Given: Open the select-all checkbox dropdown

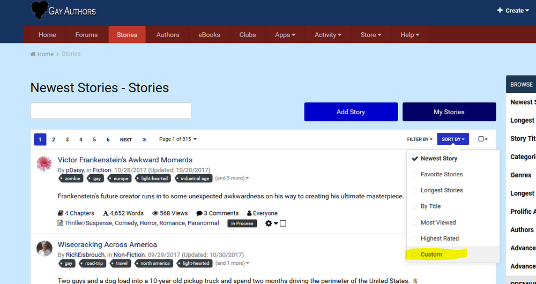Looking at the screenshot, I should click(483, 139).
